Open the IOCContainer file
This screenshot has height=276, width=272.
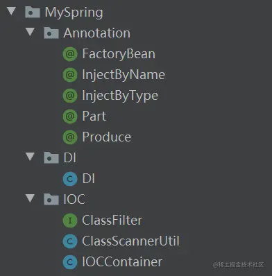coord(122,261)
